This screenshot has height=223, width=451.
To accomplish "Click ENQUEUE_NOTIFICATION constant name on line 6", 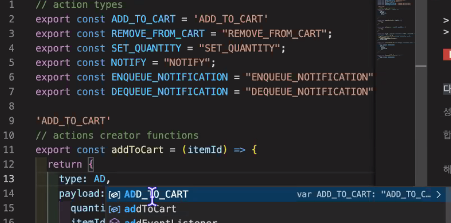I will (x=170, y=77).
